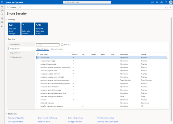This screenshot has height=124, width=173.
Task: Go to the Home icon in sidebar
Action: (x=2, y=10)
